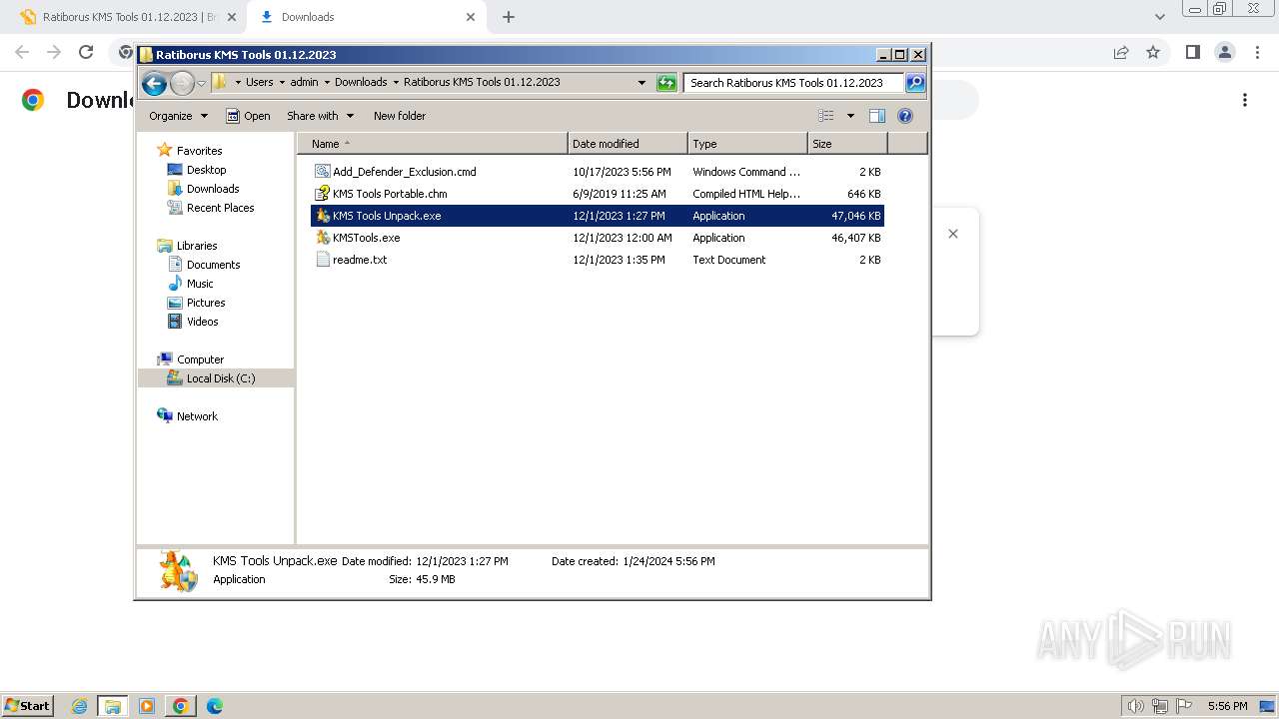Open the Videos library
The image size is (1279, 719).
click(x=202, y=322)
